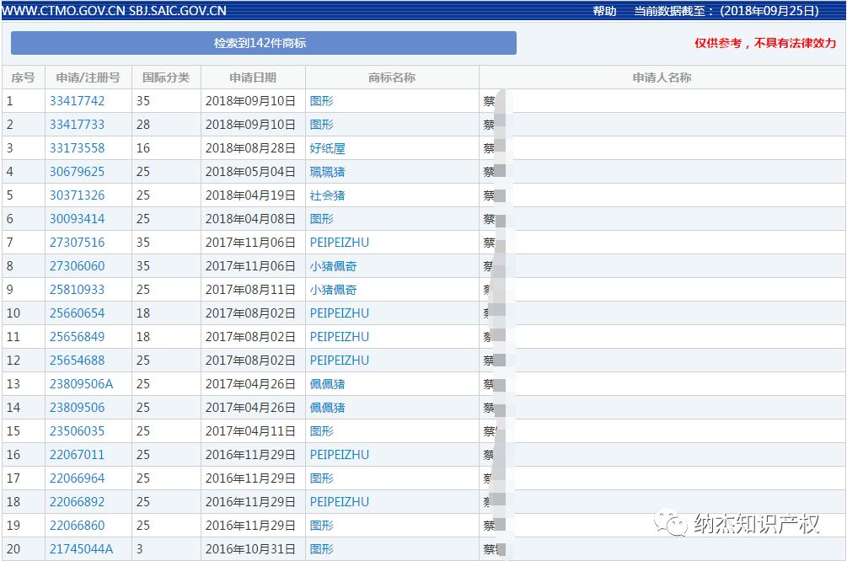Click registration number 25810933
This screenshot has height=561, width=847.
point(77,290)
